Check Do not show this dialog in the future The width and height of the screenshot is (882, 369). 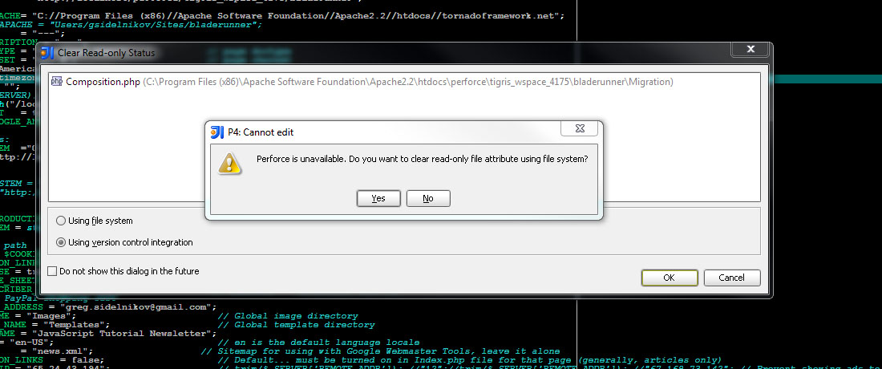(x=123, y=271)
